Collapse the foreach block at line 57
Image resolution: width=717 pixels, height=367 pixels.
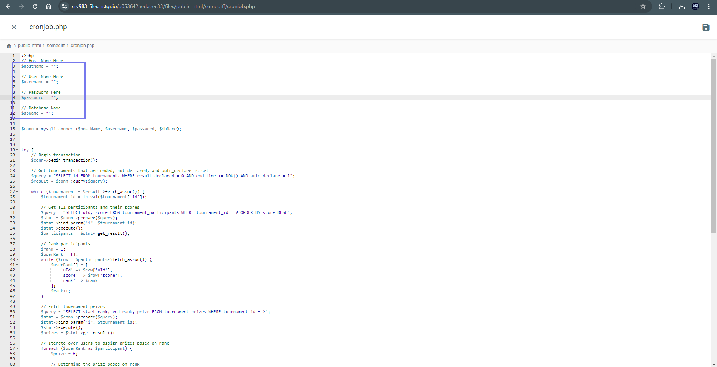(17, 349)
